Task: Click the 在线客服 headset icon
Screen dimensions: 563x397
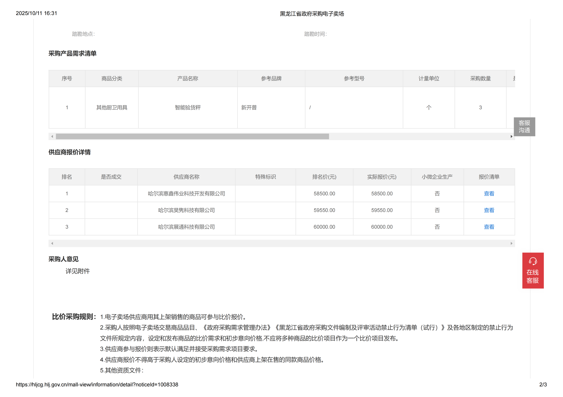Action: pyautogui.click(x=532, y=261)
